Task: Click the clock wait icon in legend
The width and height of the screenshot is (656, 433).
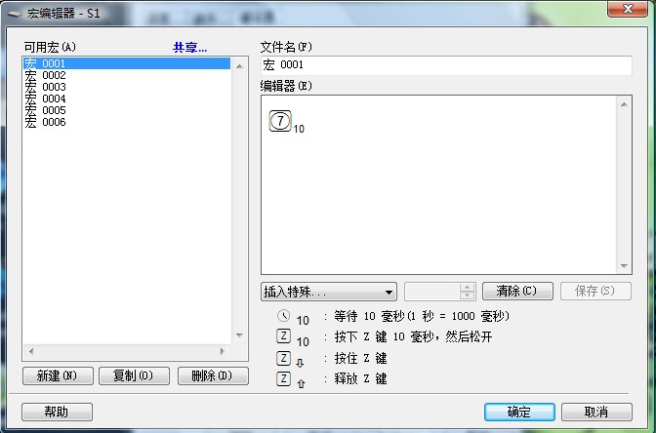Action: coord(283,316)
